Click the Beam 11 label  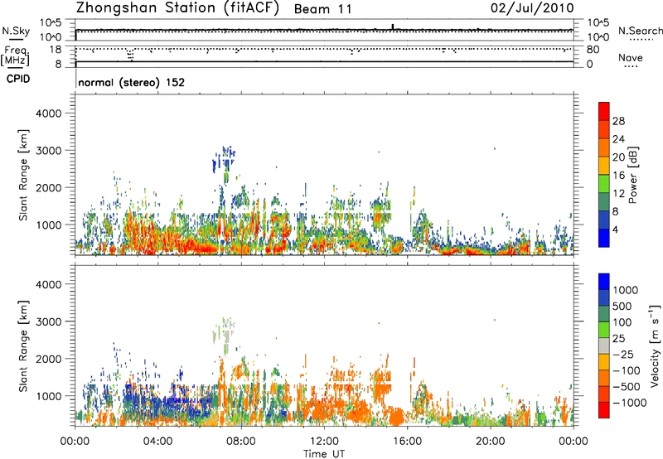coord(322,9)
